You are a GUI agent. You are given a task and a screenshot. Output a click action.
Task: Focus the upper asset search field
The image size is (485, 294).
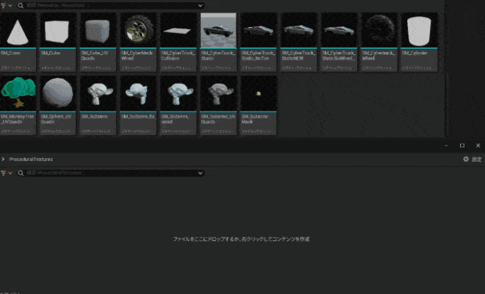coord(110,5)
